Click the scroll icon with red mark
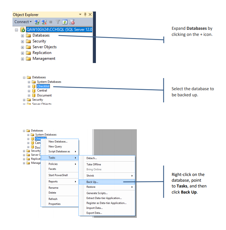The width and height of the screenshot is (226, 230). pos(72,22)
